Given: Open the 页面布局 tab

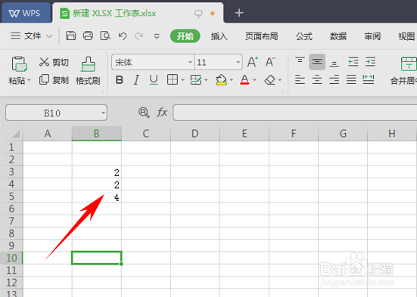Looking at the screenshot, I should tap(261, 36).
